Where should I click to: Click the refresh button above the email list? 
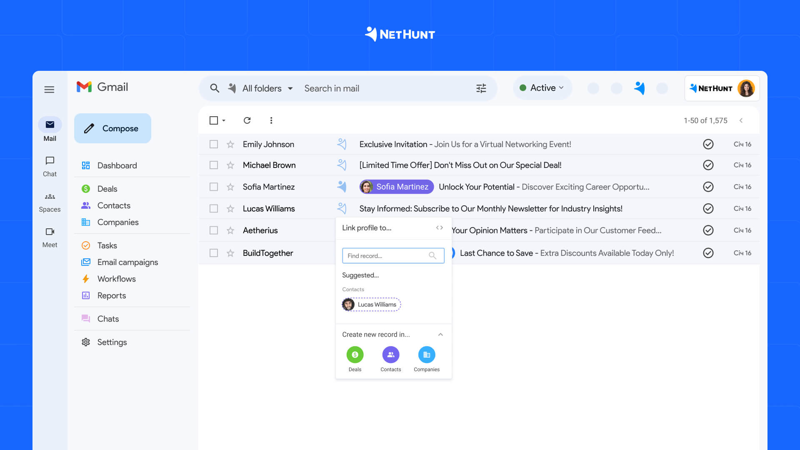click(x=247, y=120)
